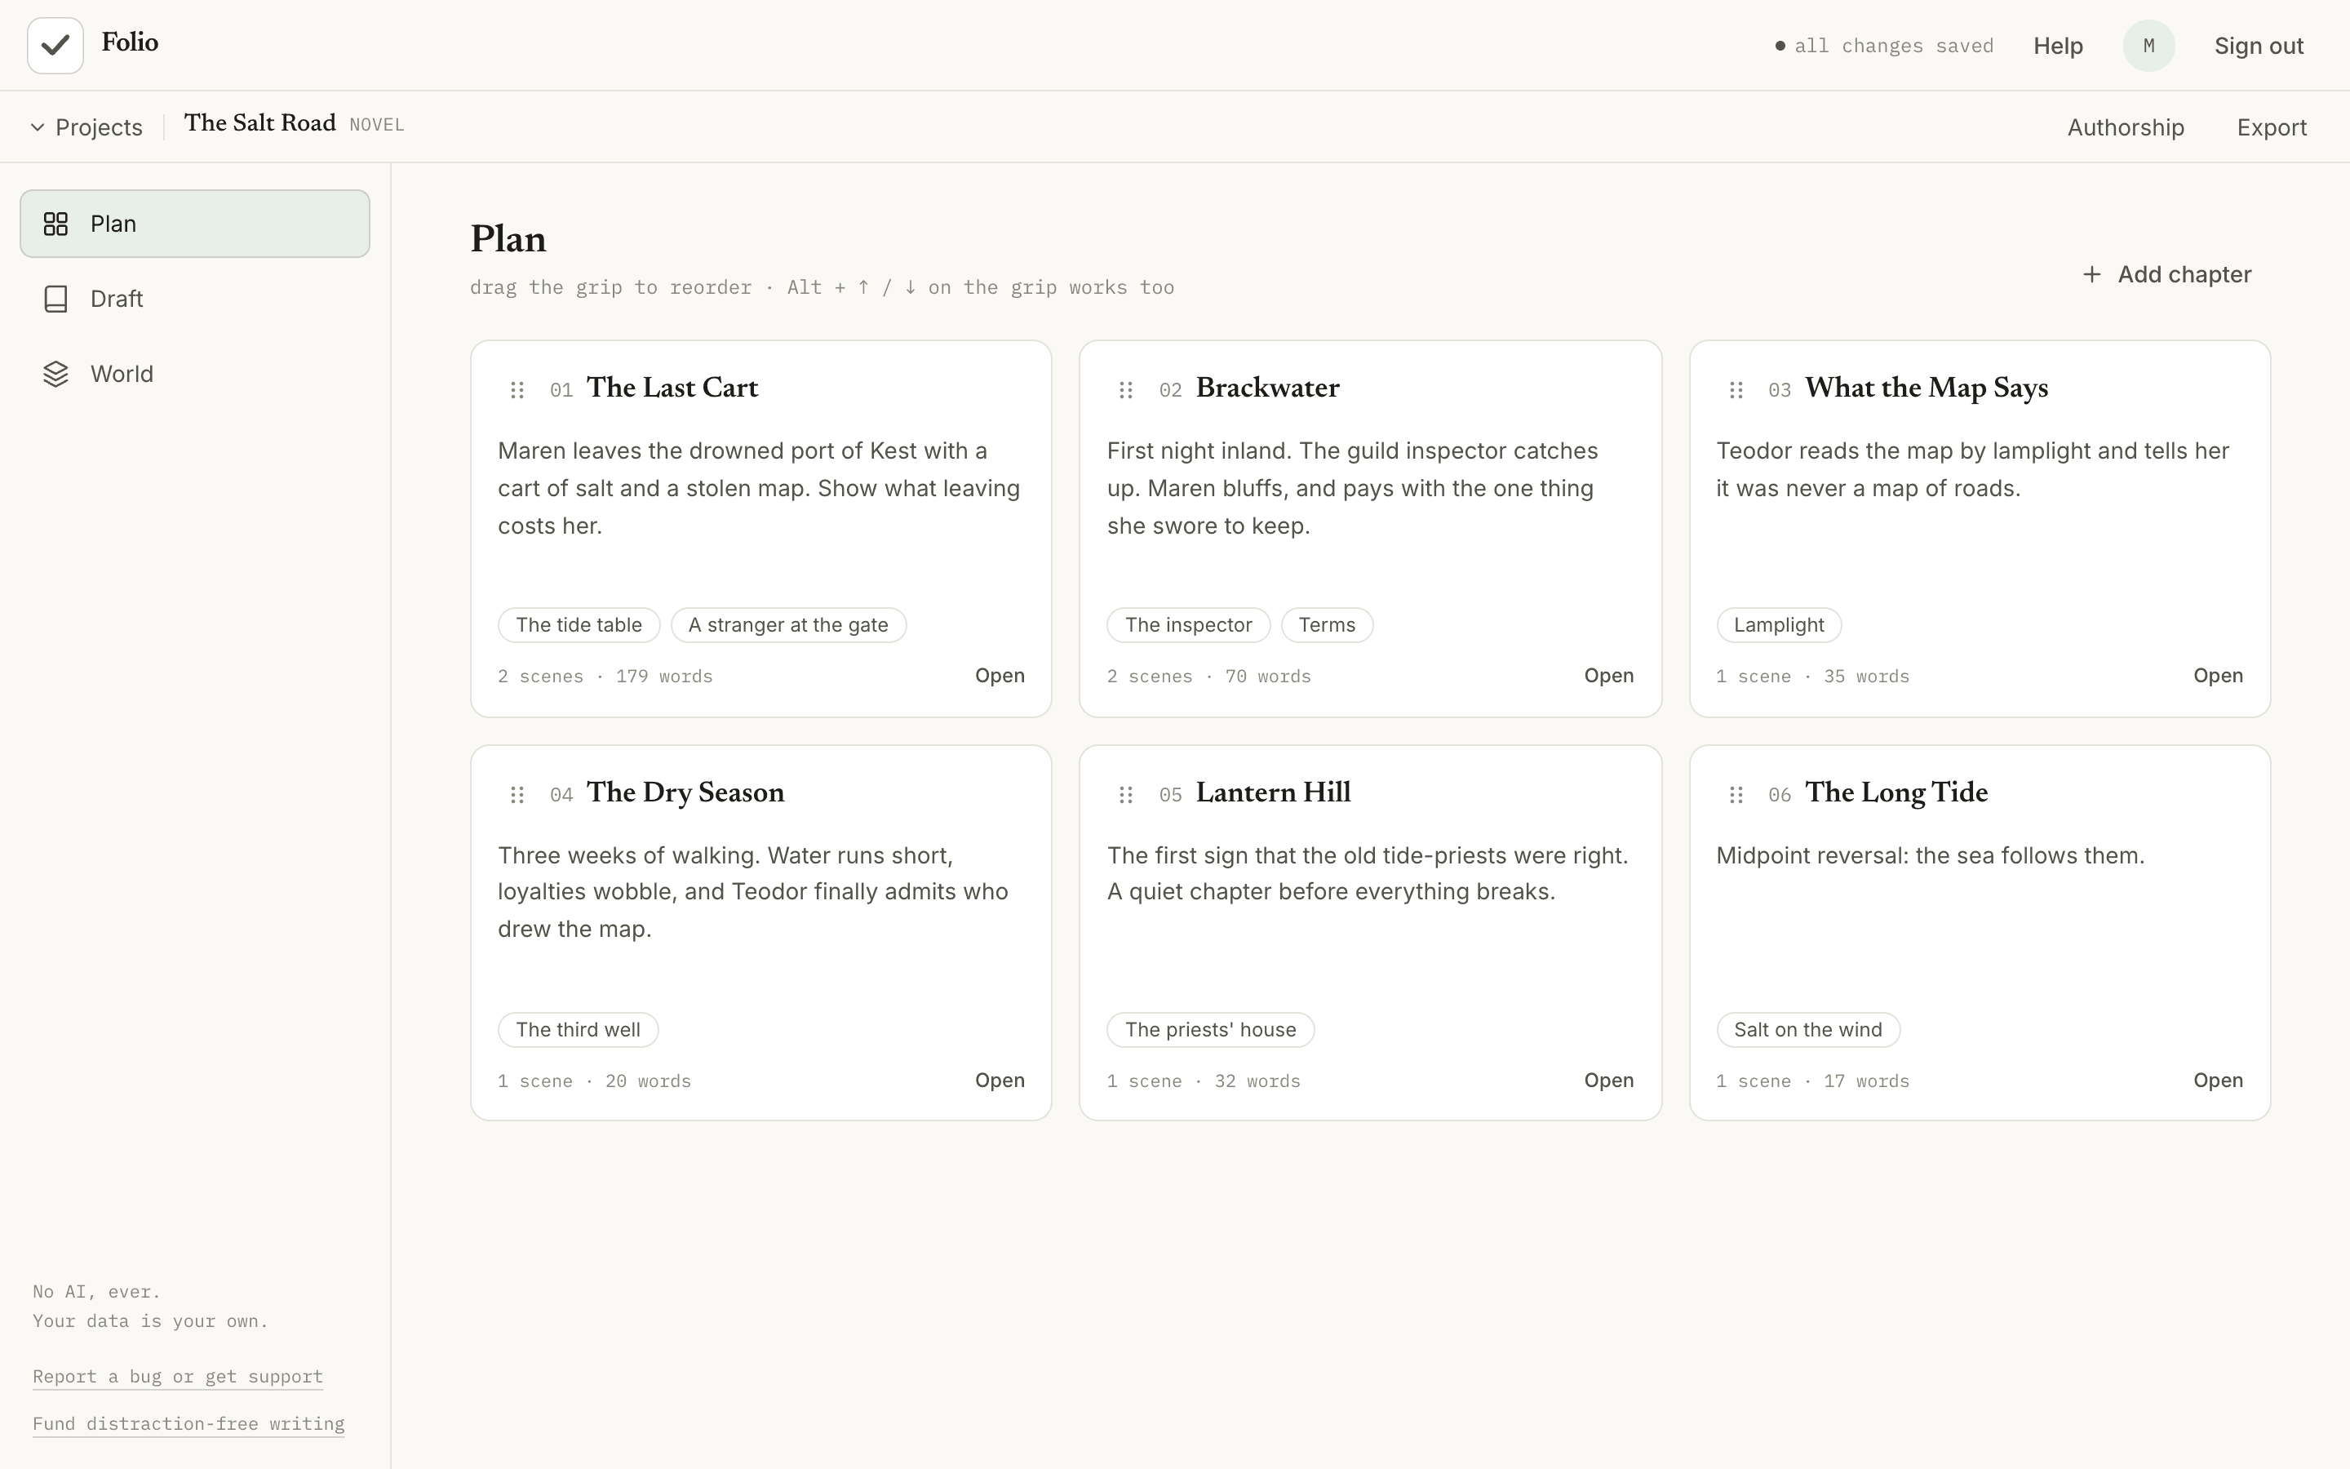This screenshot has height=1469, width=2350.
Task: Click grip handle on What the Map Says
Action: tap(1736, 389)
